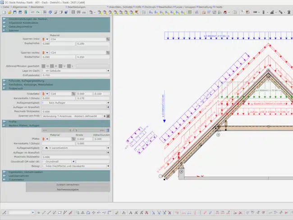This screenshot has width=293, height=220.
Task: Open the Bemaßung menu
Action: coord(206,7)
